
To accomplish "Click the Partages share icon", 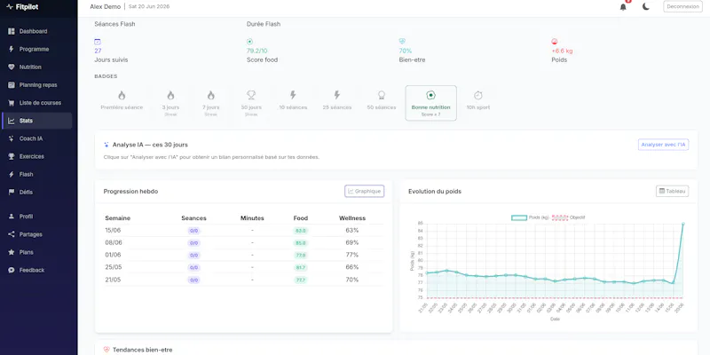I will pos(12,234).
